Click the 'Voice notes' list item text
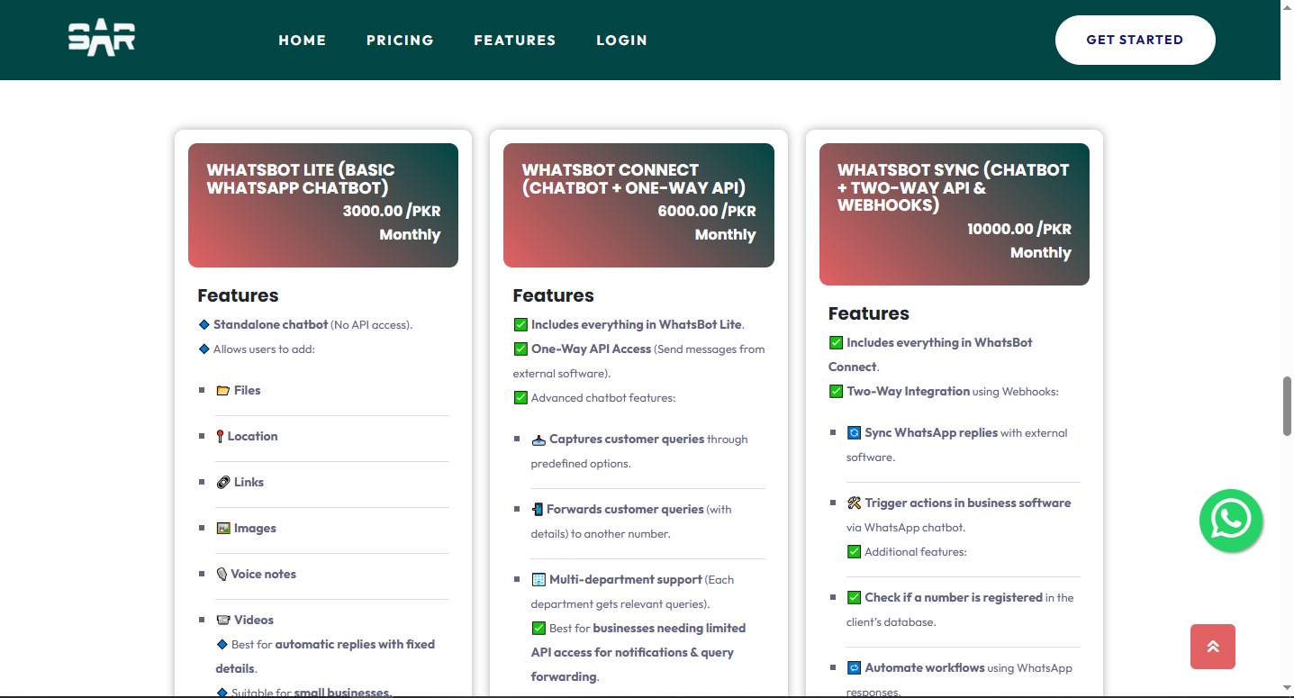Screen dimensions: 1294x698 click(263, 574)
